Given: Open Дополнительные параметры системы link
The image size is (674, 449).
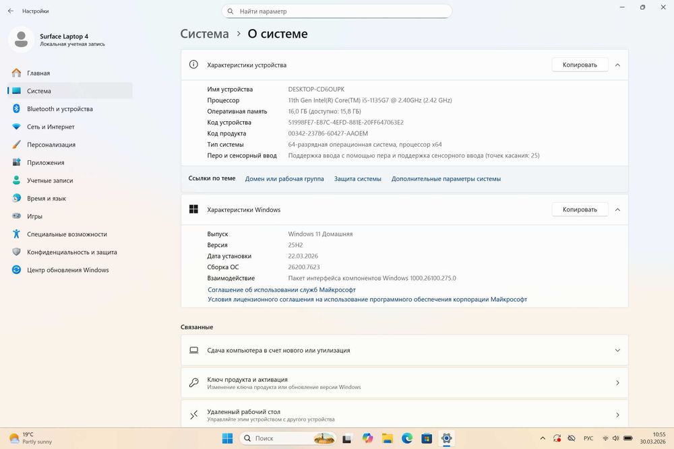Looking at the screenshot, I should pos(446,179).
